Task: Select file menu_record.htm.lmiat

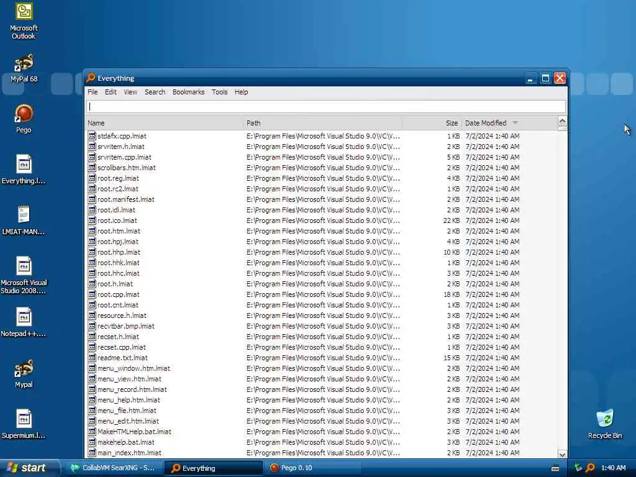Action: (x=132, y=389)
